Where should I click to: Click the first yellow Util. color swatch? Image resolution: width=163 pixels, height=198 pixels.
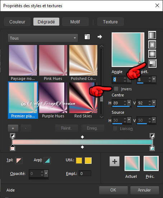[79, 161]
